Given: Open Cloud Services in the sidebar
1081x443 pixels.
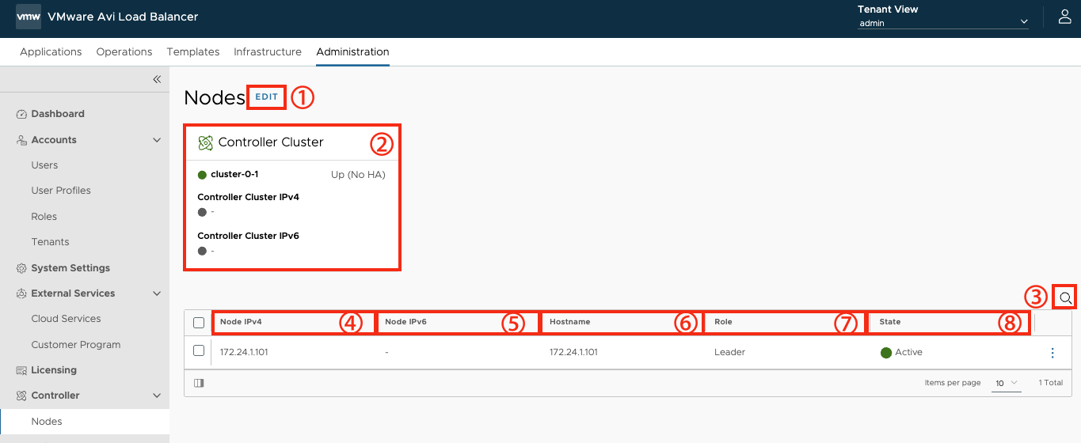Looking at the screenshot, I should tap(66, 319).
